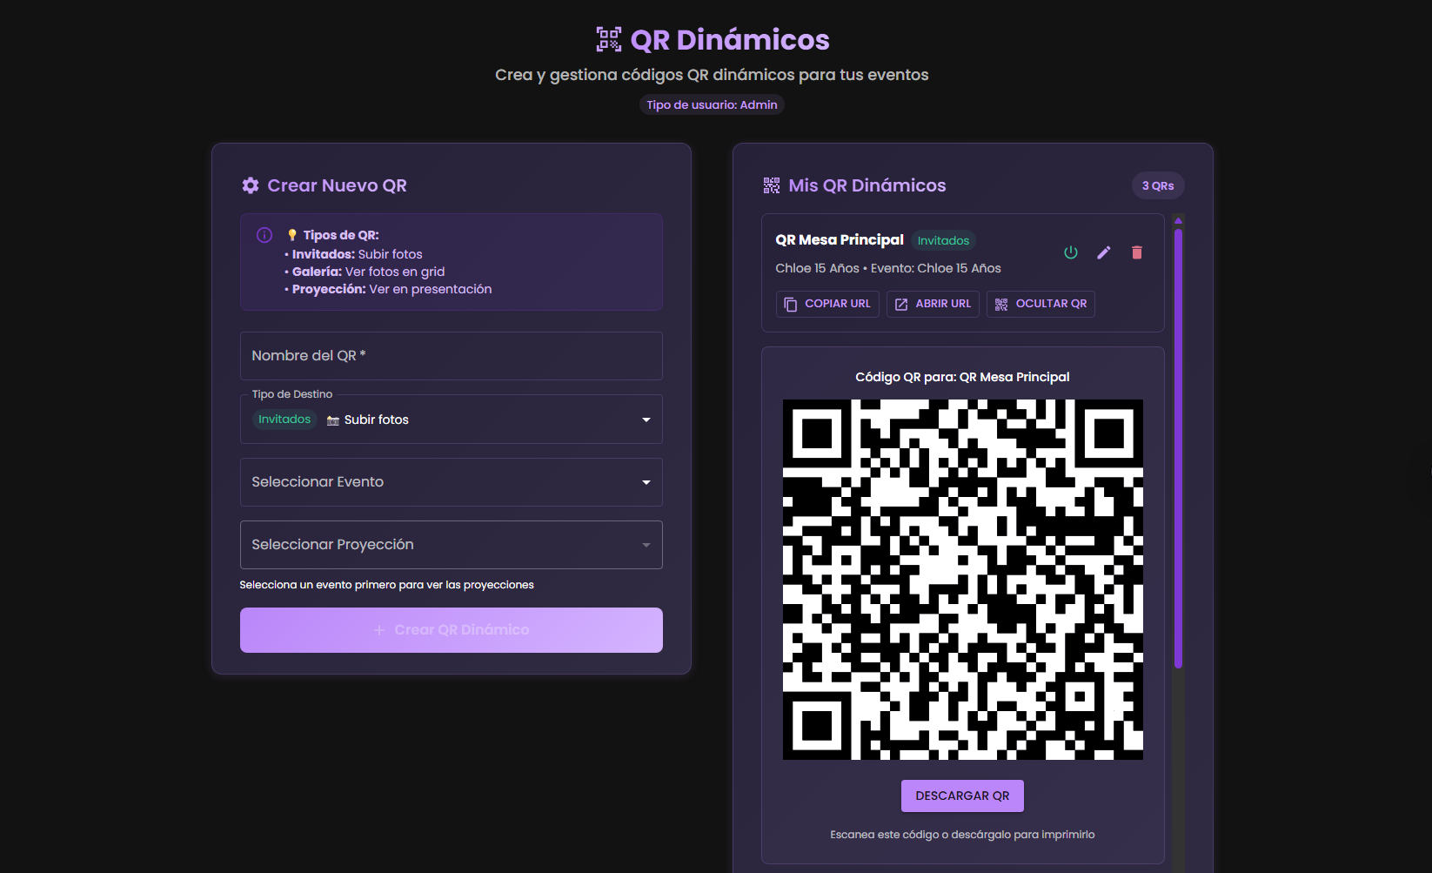Image resolution: width=1432 pixels, height=873 pixels.
Task: Click the 3 QRs count badge
Action: point(1158,185)
